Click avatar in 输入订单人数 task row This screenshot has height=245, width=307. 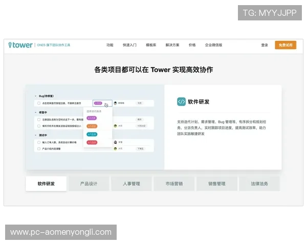click(115, 142)
